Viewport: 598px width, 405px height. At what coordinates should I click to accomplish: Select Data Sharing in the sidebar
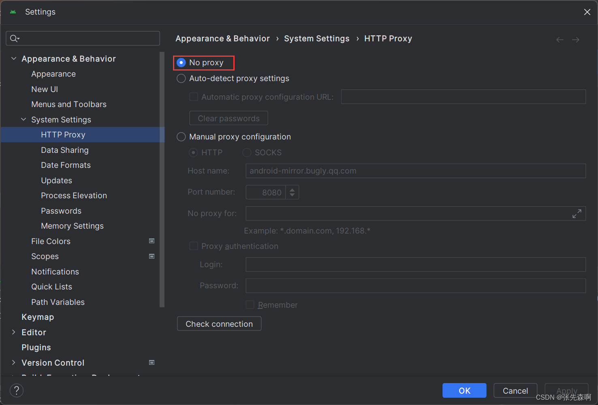pos(64,150)
